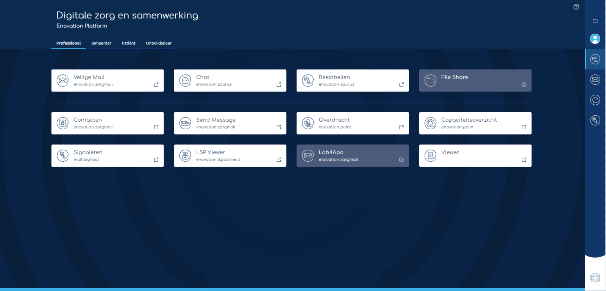Open Chat external link icon
The width and height of the screenshot is (606, 291).
click(279, 85)
